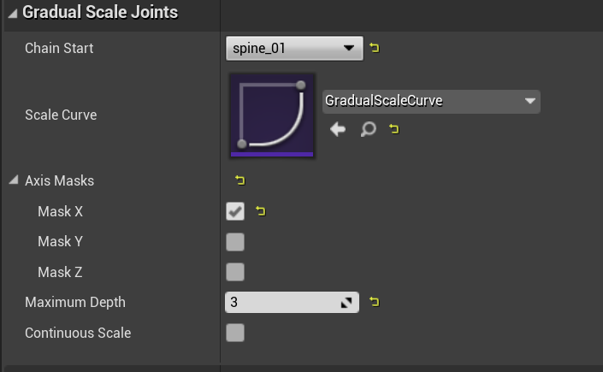The height and width of the screenshot is (372, 603).
Task: Select the Continuous Scale label
Action: point(78,334)
